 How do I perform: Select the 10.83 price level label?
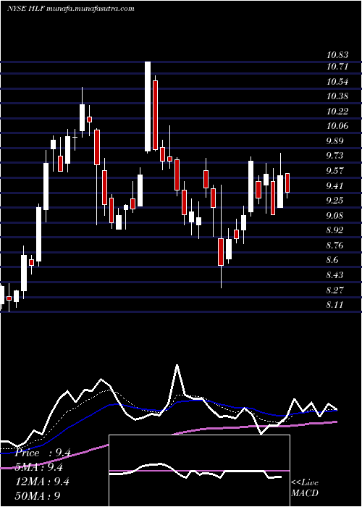[x=337, y=56]
